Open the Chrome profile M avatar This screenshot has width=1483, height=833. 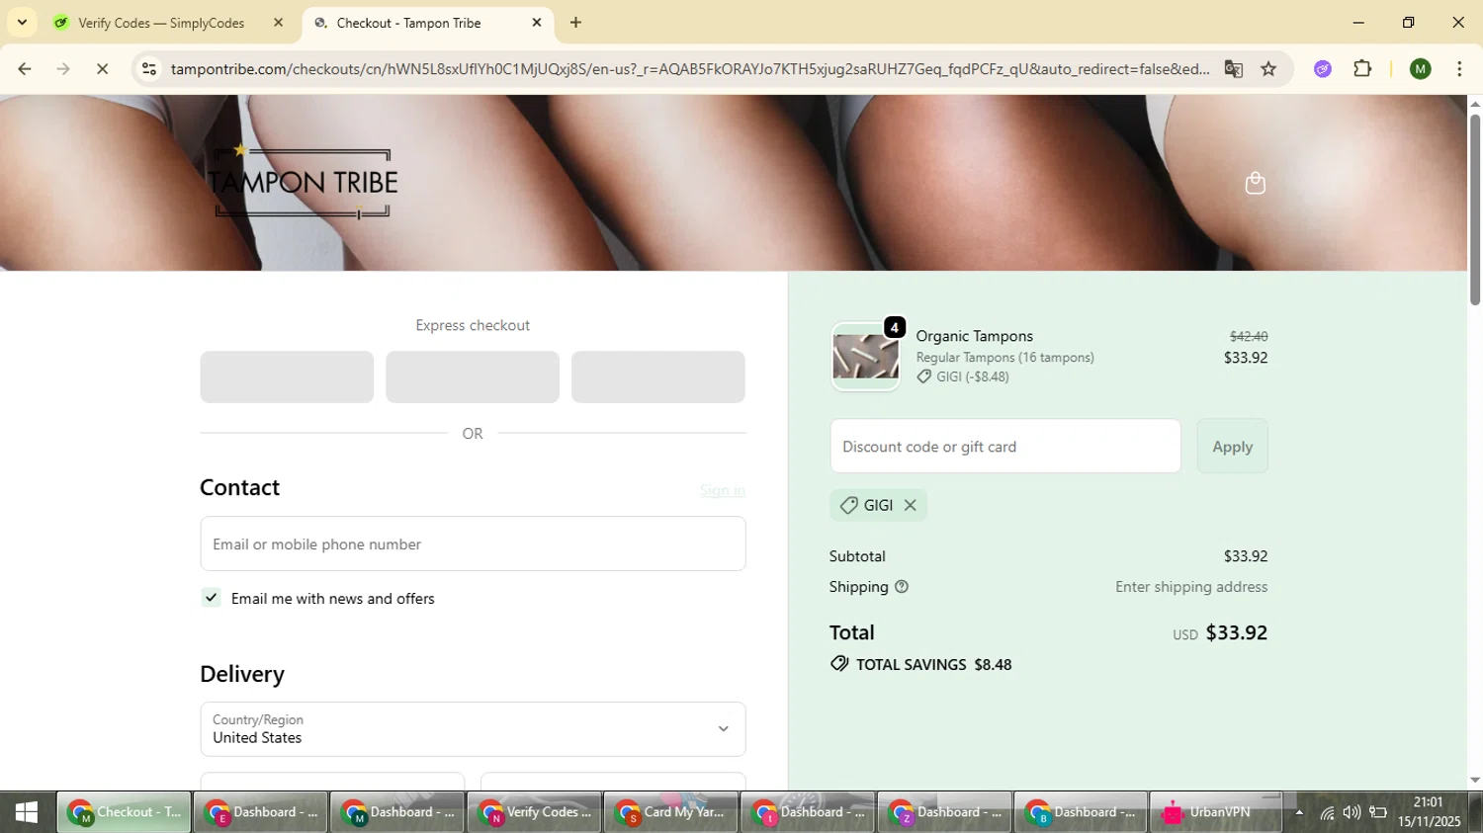coord(1421,69)
